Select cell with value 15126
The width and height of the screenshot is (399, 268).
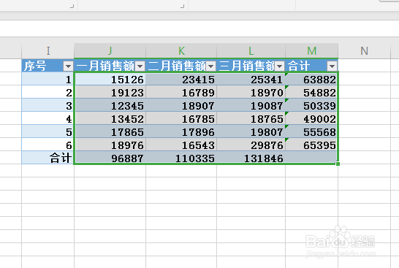[110, 79]
